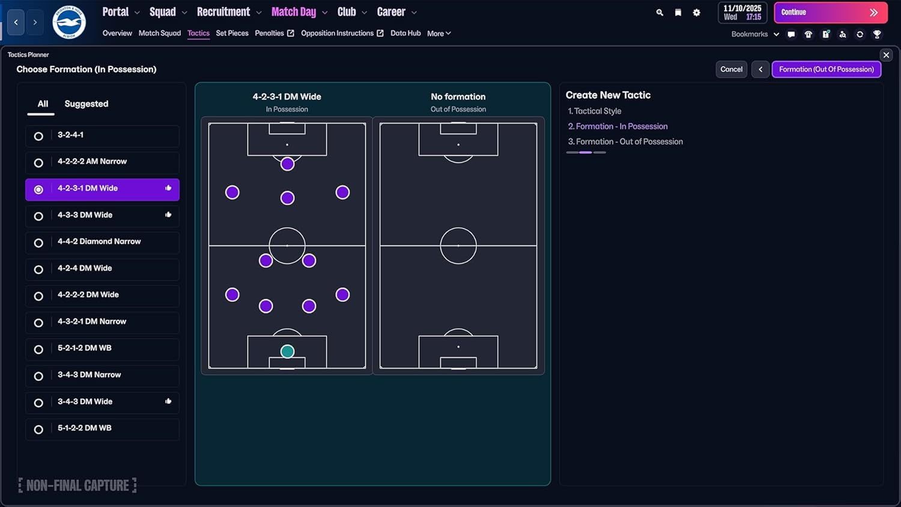Open the messages chat bubble icon
Image resolution: width=901 pixels, height=507 pixels.
(791, 34)
